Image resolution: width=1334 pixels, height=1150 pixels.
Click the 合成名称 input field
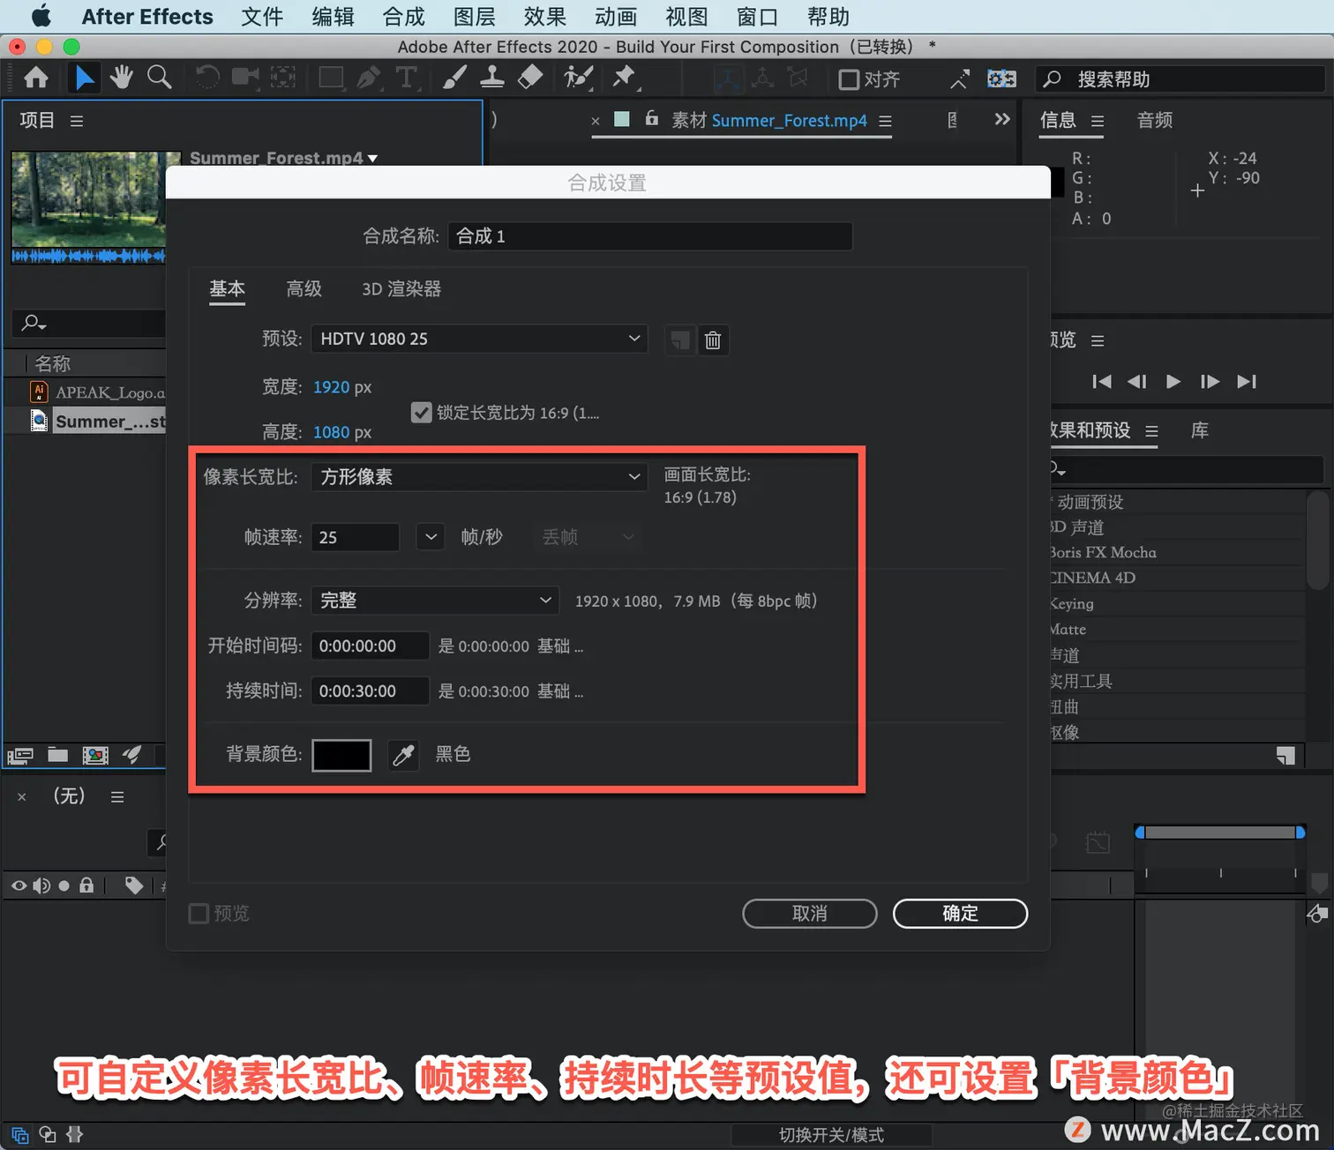click(650, 236)
